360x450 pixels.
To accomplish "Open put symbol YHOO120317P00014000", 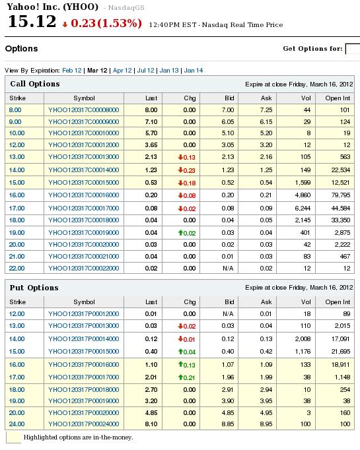I will tap(84, 339).
